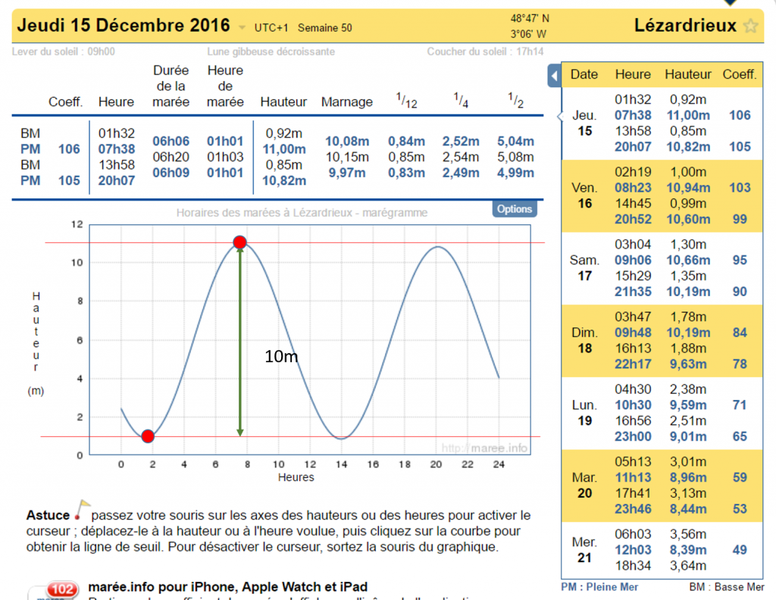This screenshot has width=776, height=600.
Task: Click the marée.info app icon with 102 badge
Action: point(54,590)
